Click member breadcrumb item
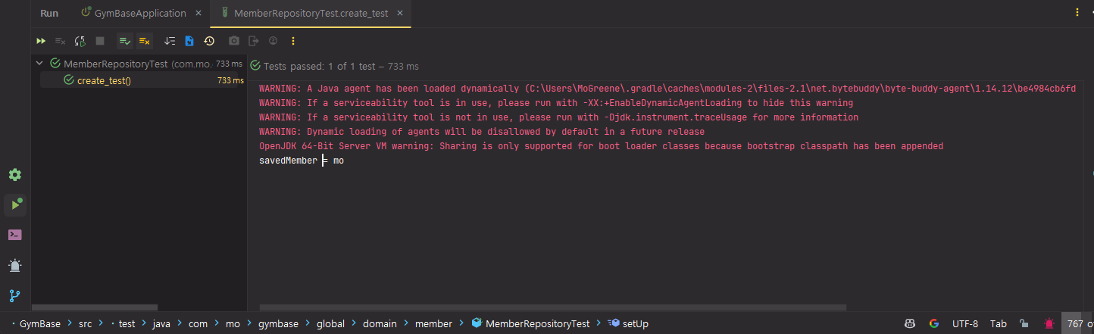 433,323
